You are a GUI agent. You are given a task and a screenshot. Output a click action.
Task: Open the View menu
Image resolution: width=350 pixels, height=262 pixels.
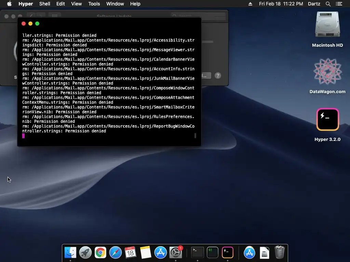point(76,4)
